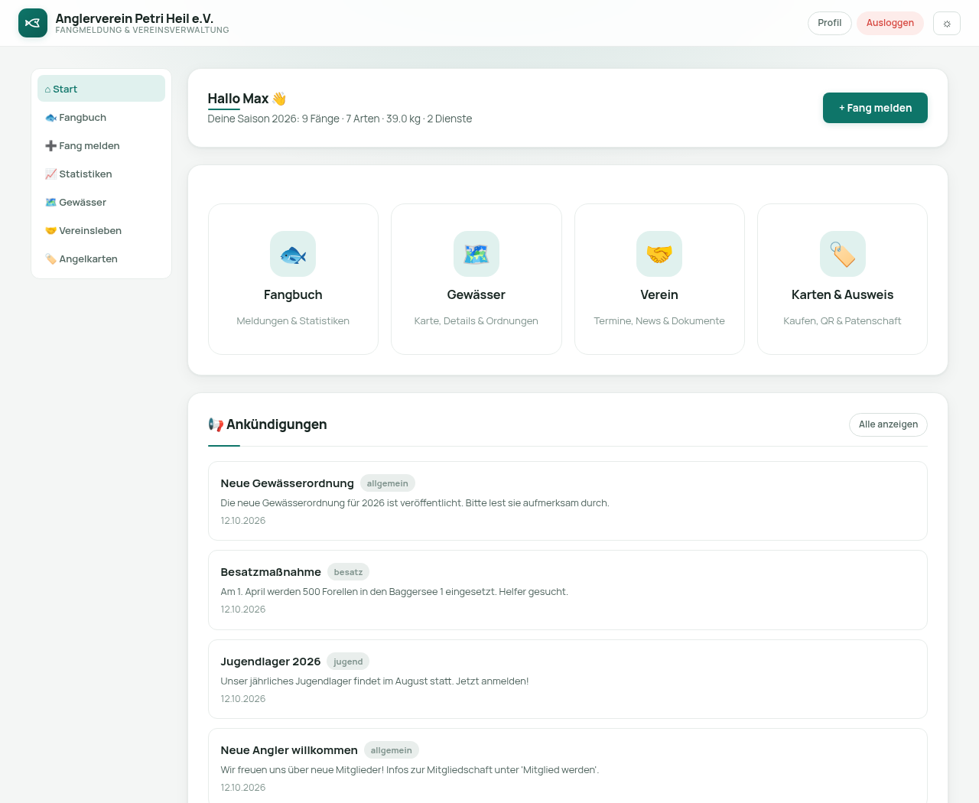Click the Hallo Max greeting heading
Viewport: 979px width, 803px height.
(247, 99)
